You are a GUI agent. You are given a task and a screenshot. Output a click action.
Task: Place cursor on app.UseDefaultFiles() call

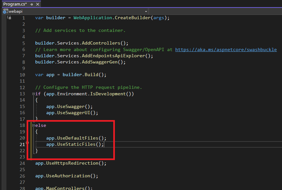(76, 138)
